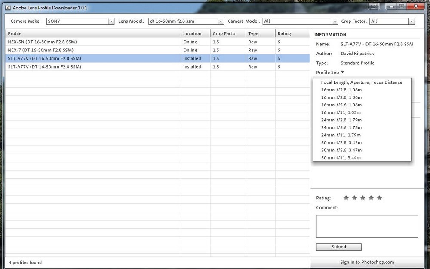This screenshot has width=430, height=269.
Task: Maximize the Lens Profile Downloader window
Action: 402,6
